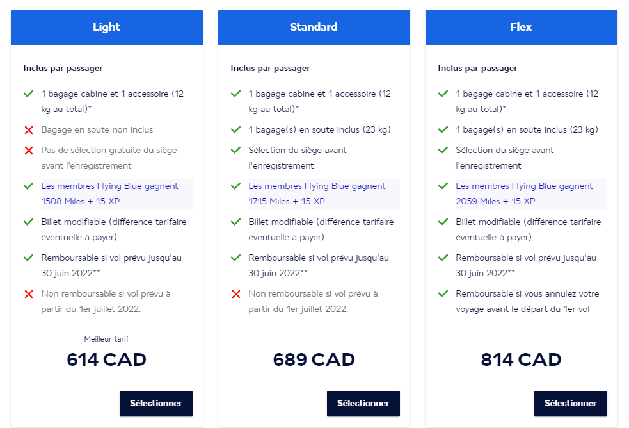
Task: Click the checkmark next to Standard's checked baggage
Action: (235, 130)
